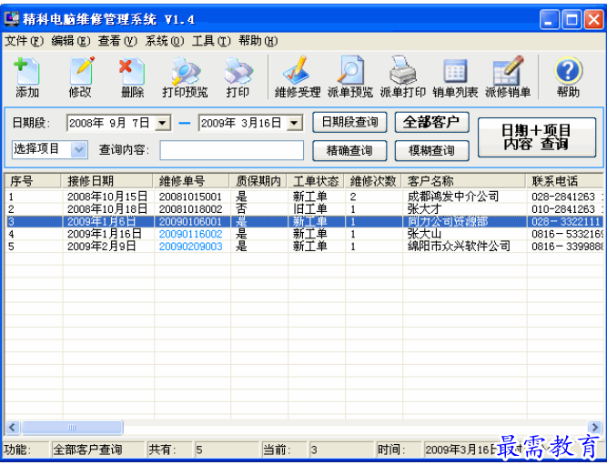
Task: Click repair number 20090116002
Action: [x=190, y=234]
